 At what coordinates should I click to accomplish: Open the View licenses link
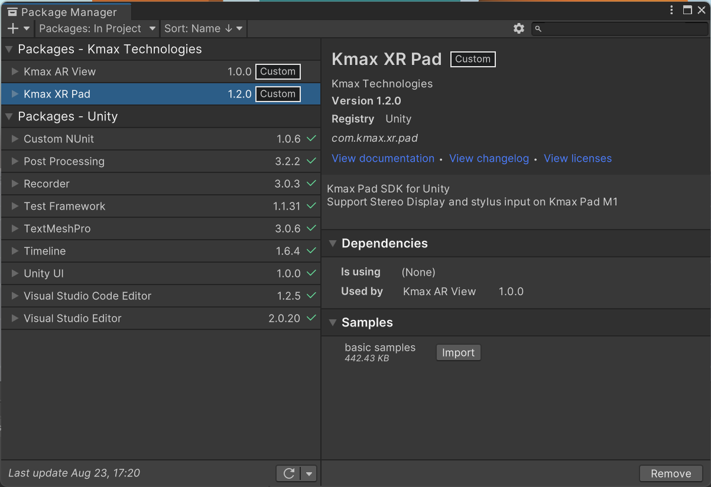pyautogui.click(x=577, y=158)
